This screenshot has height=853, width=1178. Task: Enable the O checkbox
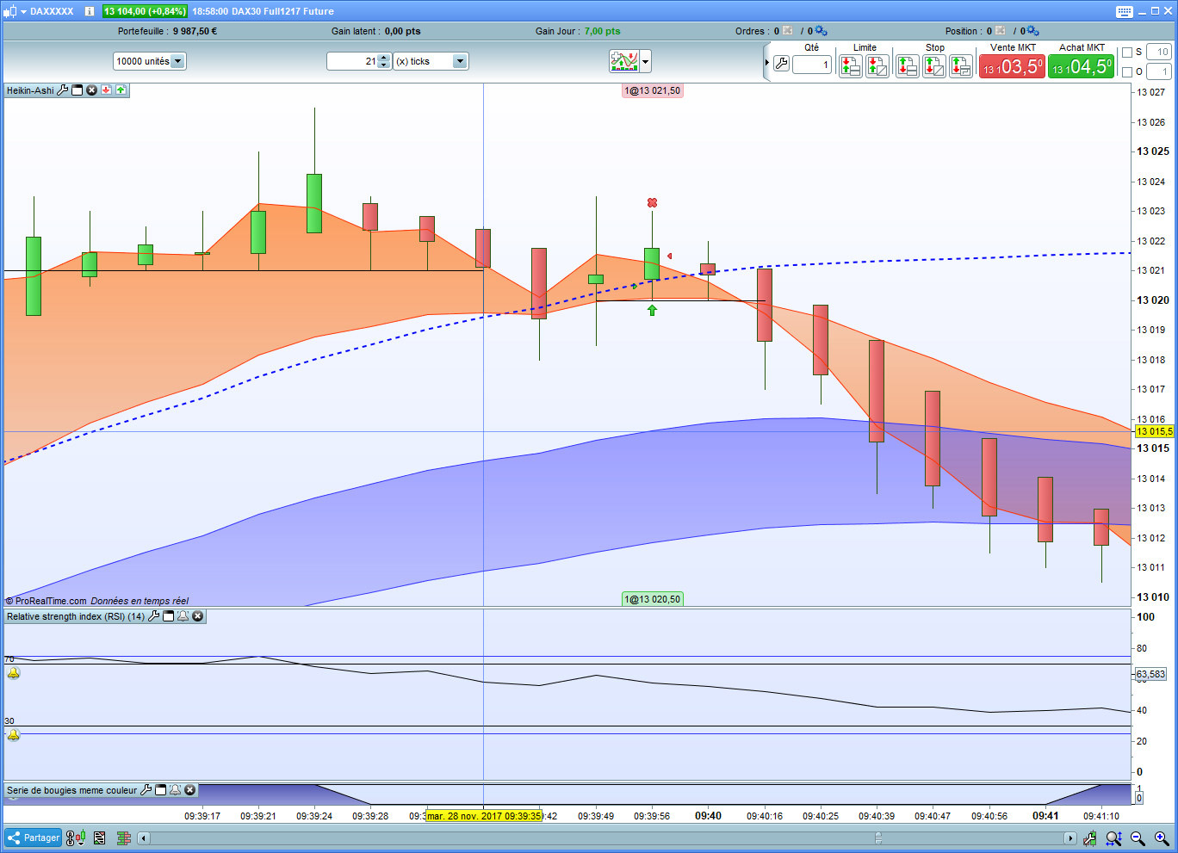click(x=1127, y=72)
